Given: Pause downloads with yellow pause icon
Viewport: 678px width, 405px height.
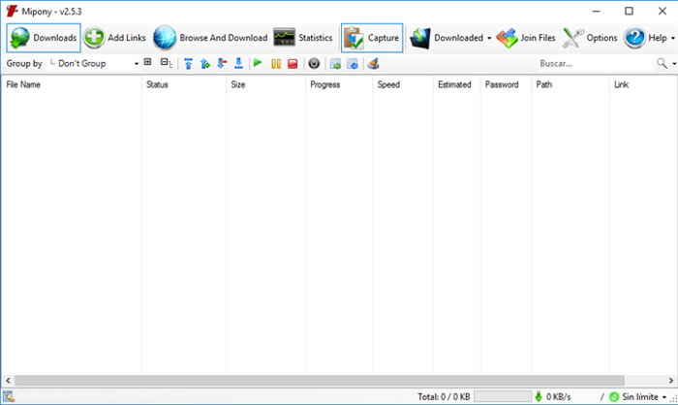Looking at the screenshot, I should pos(276,64).
